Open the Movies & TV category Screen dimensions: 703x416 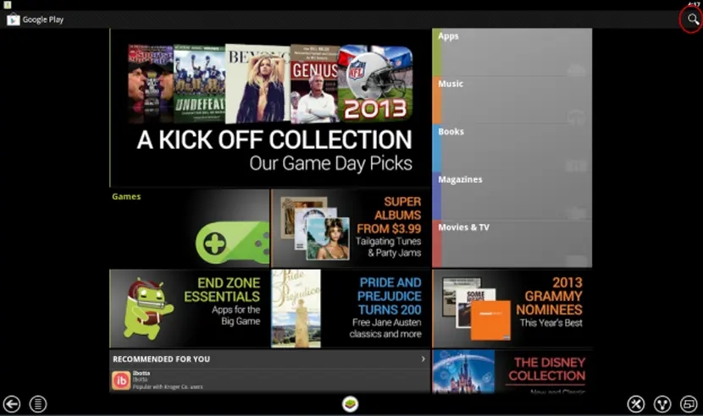coord(512,244)
